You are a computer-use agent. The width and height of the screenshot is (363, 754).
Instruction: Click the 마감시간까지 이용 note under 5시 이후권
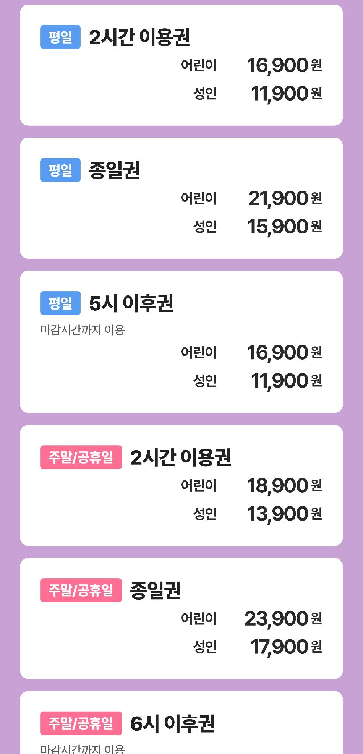point(83,330)
